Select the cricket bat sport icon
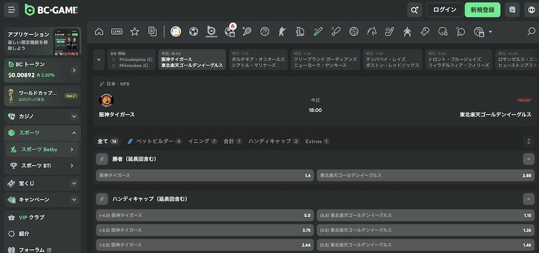This screenshot has height=253, width=539. [336, 31]
